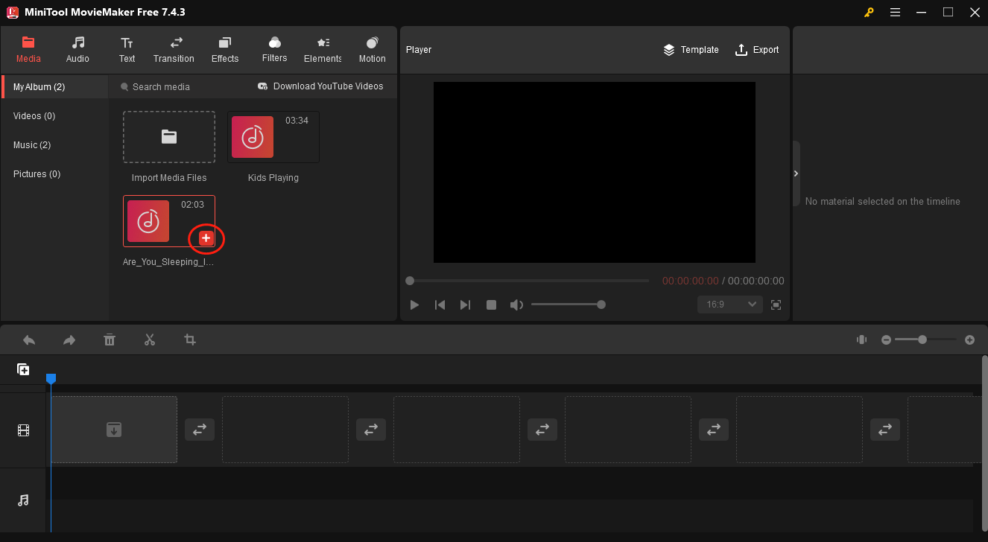Click the fifth transition slot icon
Screen dimensions: 988x542
pos(885,430)
